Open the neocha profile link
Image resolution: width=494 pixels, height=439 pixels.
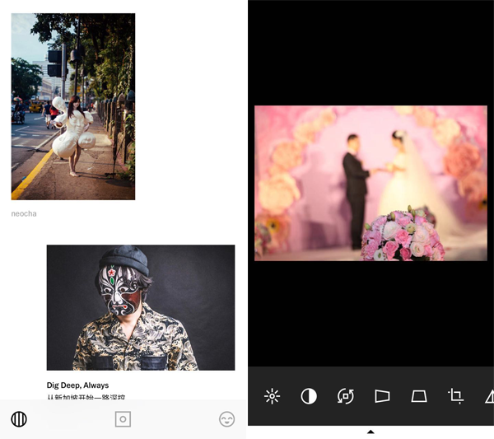click(24, 213)
